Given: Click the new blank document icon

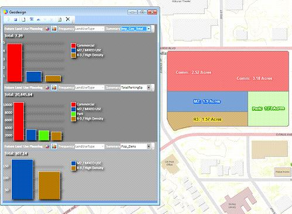Looking at the screenshot, I should click(x=23, y=19).
